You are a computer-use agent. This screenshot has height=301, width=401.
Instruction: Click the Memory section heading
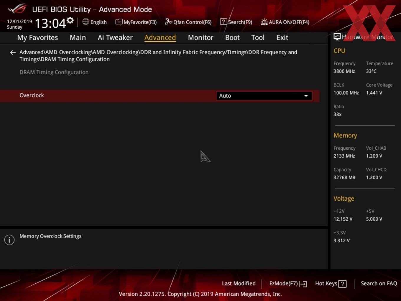point(345,135)
